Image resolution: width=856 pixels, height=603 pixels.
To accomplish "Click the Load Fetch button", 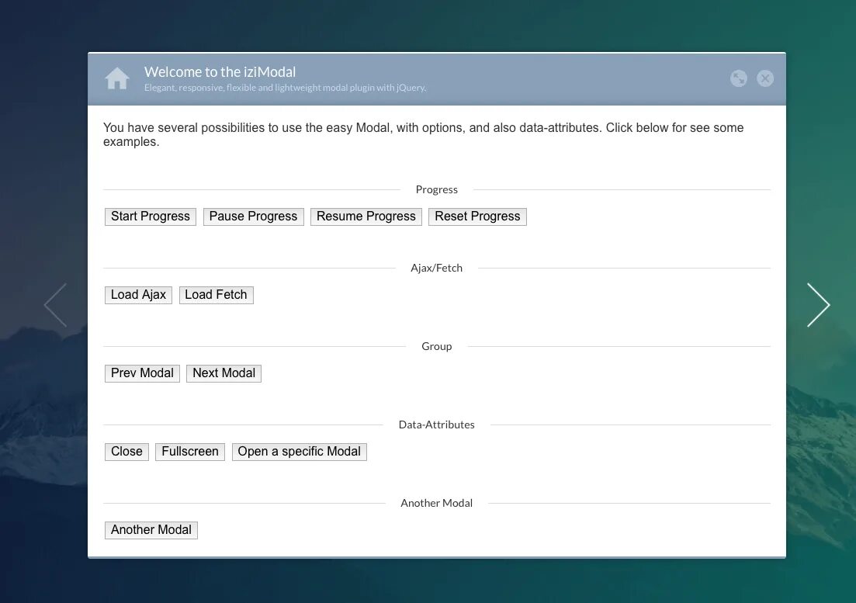I will (x=217, y=295).
